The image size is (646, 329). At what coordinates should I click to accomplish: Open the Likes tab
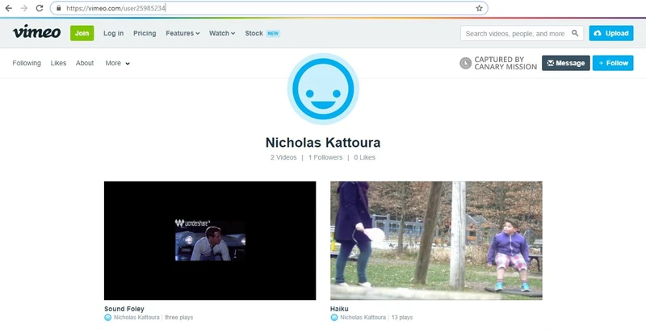(58, 63)
